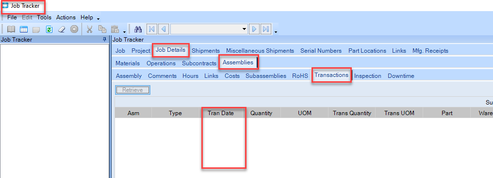This screenshot has height=178, width=493.
Task: Click the UOM column header
Action: [x=305, y=113]
